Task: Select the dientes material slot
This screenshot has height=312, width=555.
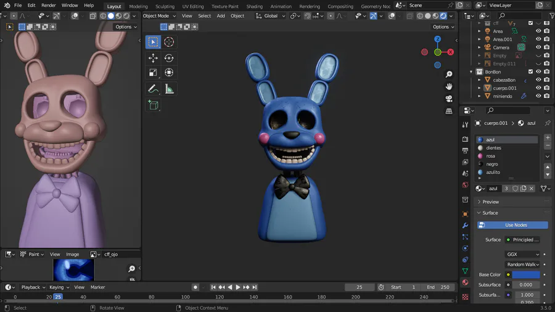Action: click(x=493, y=148)
